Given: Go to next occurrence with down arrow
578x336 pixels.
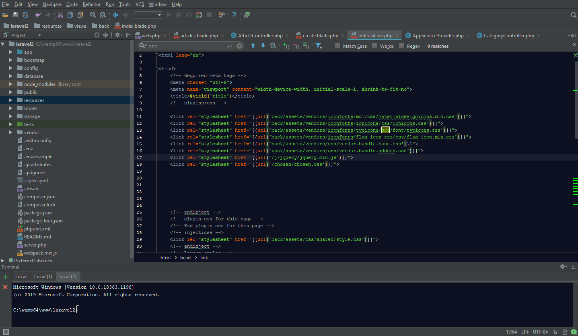Looking at the screenshot, I should (x=263, y=46).
